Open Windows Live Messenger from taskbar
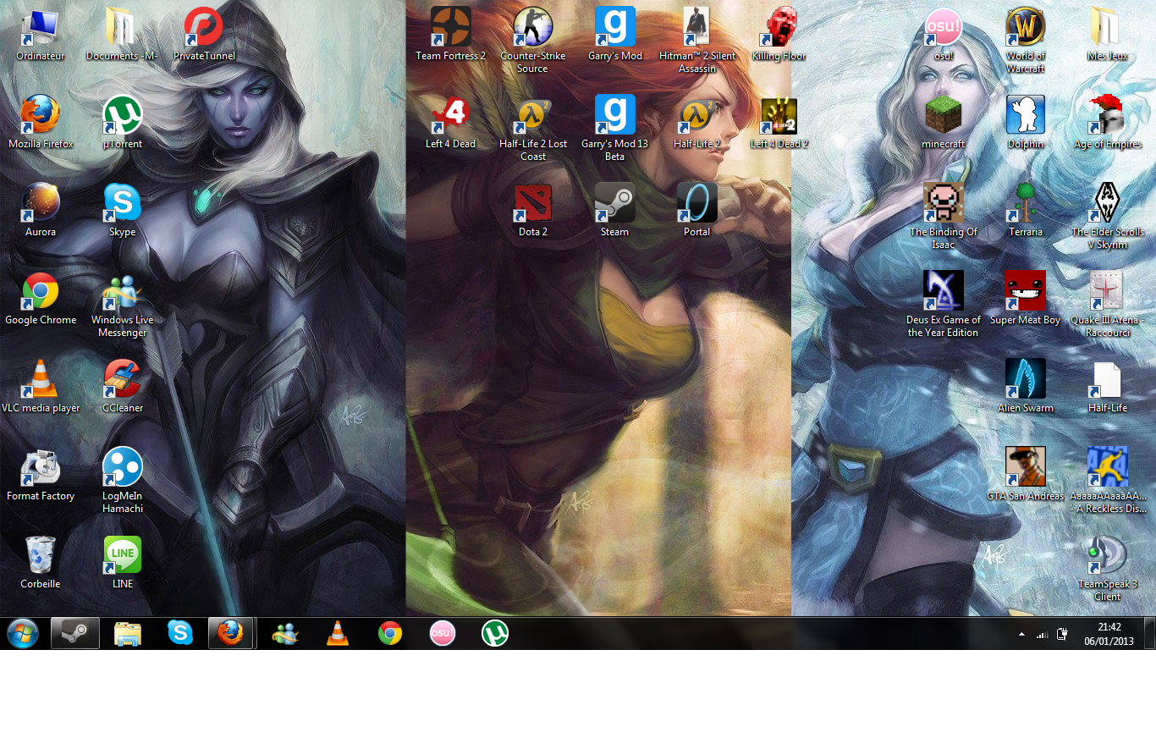 [x=284, y=633]
